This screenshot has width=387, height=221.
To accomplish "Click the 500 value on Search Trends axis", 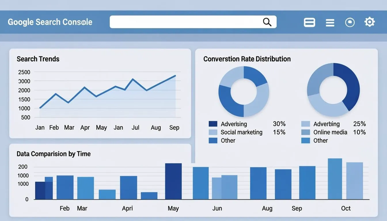I will [x=26, y=117].
